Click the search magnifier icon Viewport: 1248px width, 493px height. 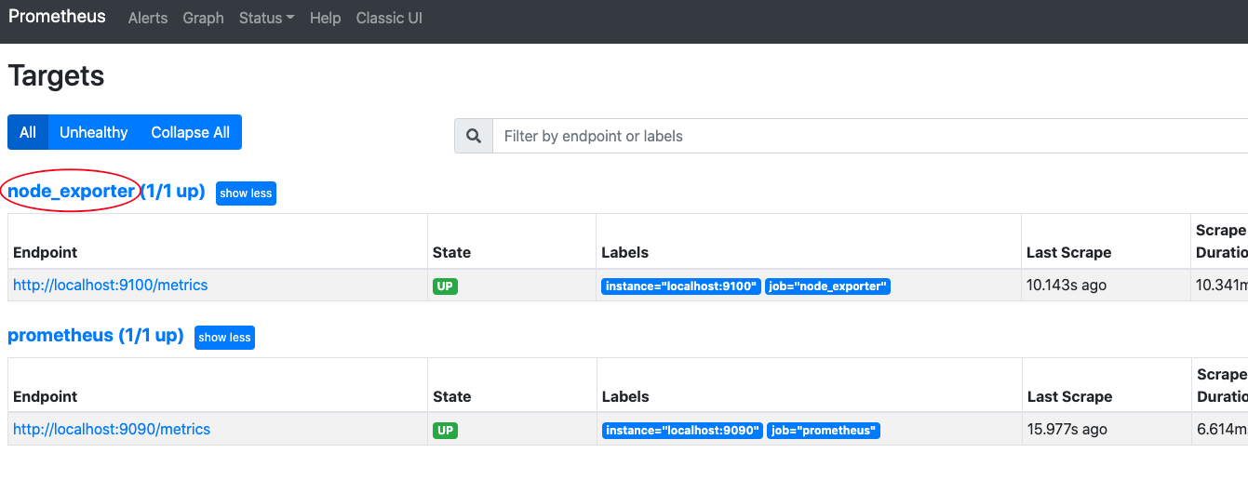tap(474, 136)
